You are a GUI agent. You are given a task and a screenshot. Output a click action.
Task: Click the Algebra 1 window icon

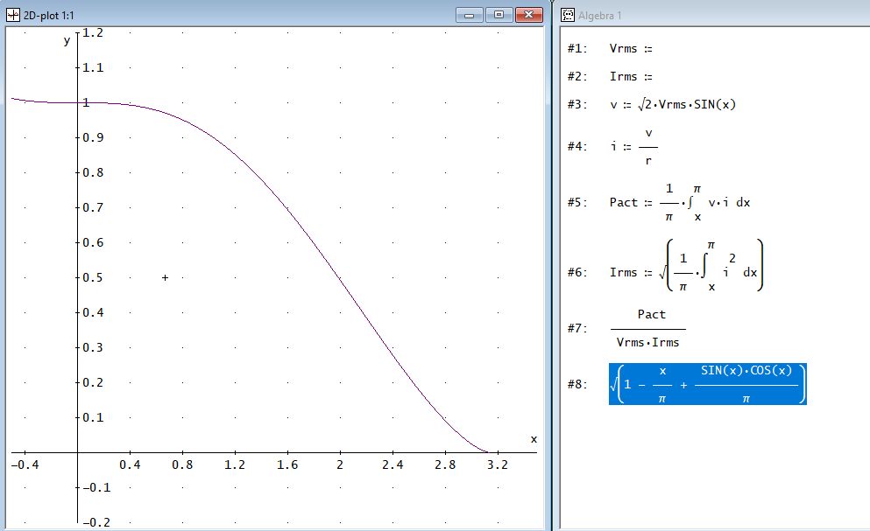[x=568, y=15]
